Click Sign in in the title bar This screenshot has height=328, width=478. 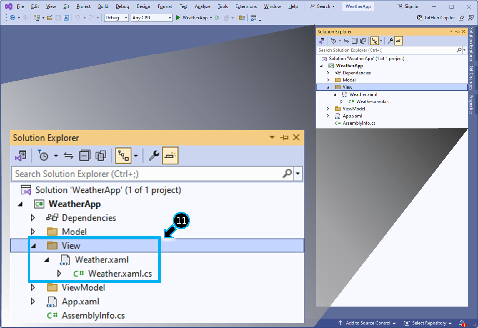click(x=408, y=6)
